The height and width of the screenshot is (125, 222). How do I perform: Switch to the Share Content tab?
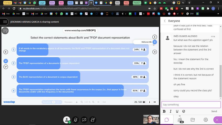coord(193,120)
